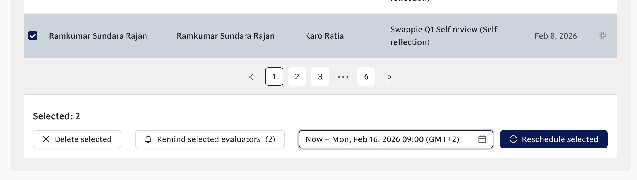637x180 pixels.
Task: Open Slack notification icon on Ramkumar's review row
Action: [x=603, y=35]
